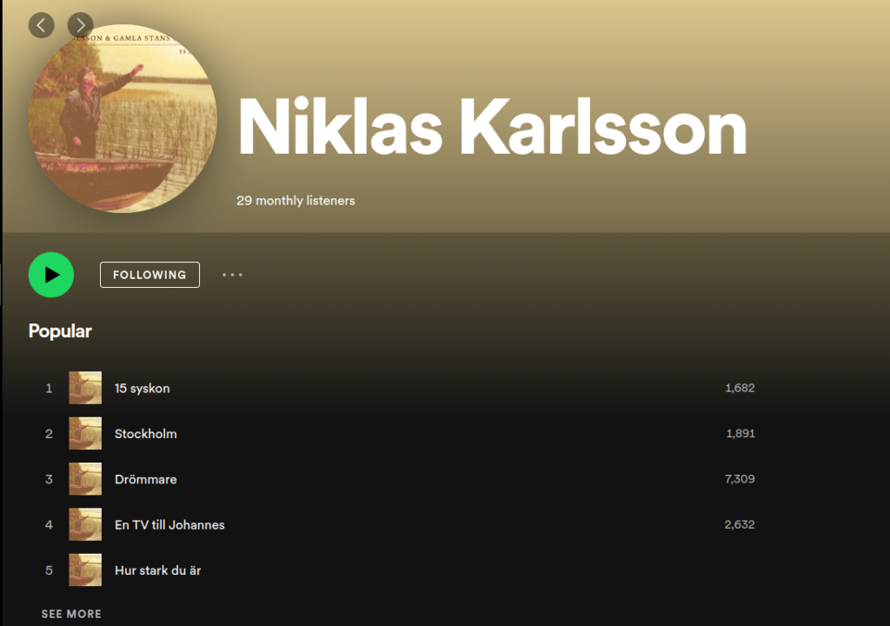Viewport: 890px width, 626px height.
Task: Select the track Drömmare
Action: [x=146, y=479]
